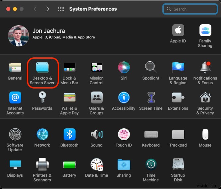Click the Search field
The width and height of the screenshot is (221, 189).
click(x=190, y=9)
